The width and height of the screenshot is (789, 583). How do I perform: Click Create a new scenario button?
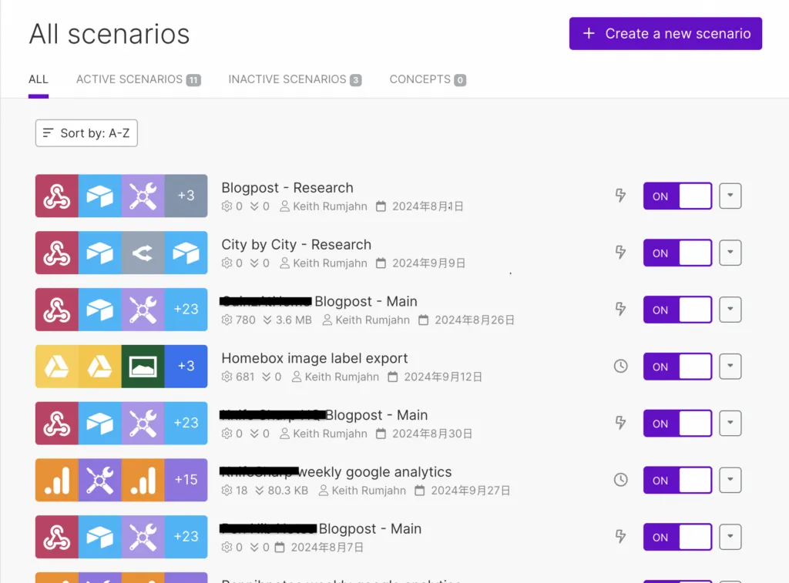[665, 34]
